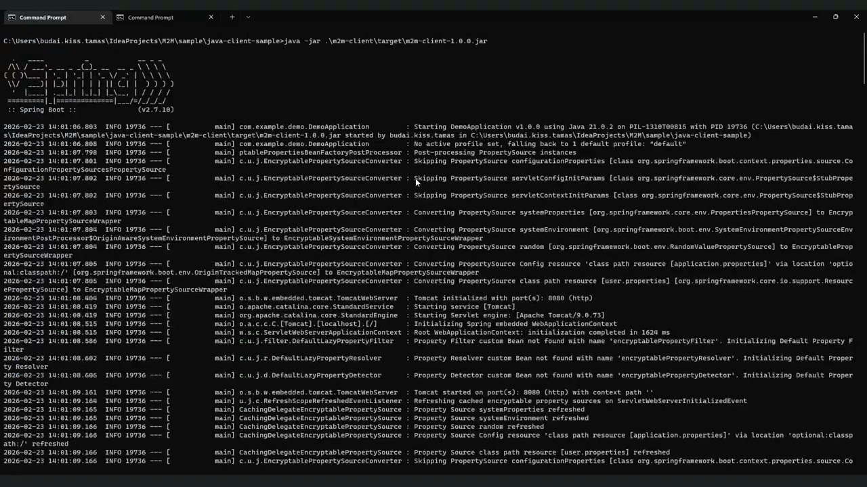
Task: Minimize the terminal window
Action: pyautogui.click(x=815, y=17)
